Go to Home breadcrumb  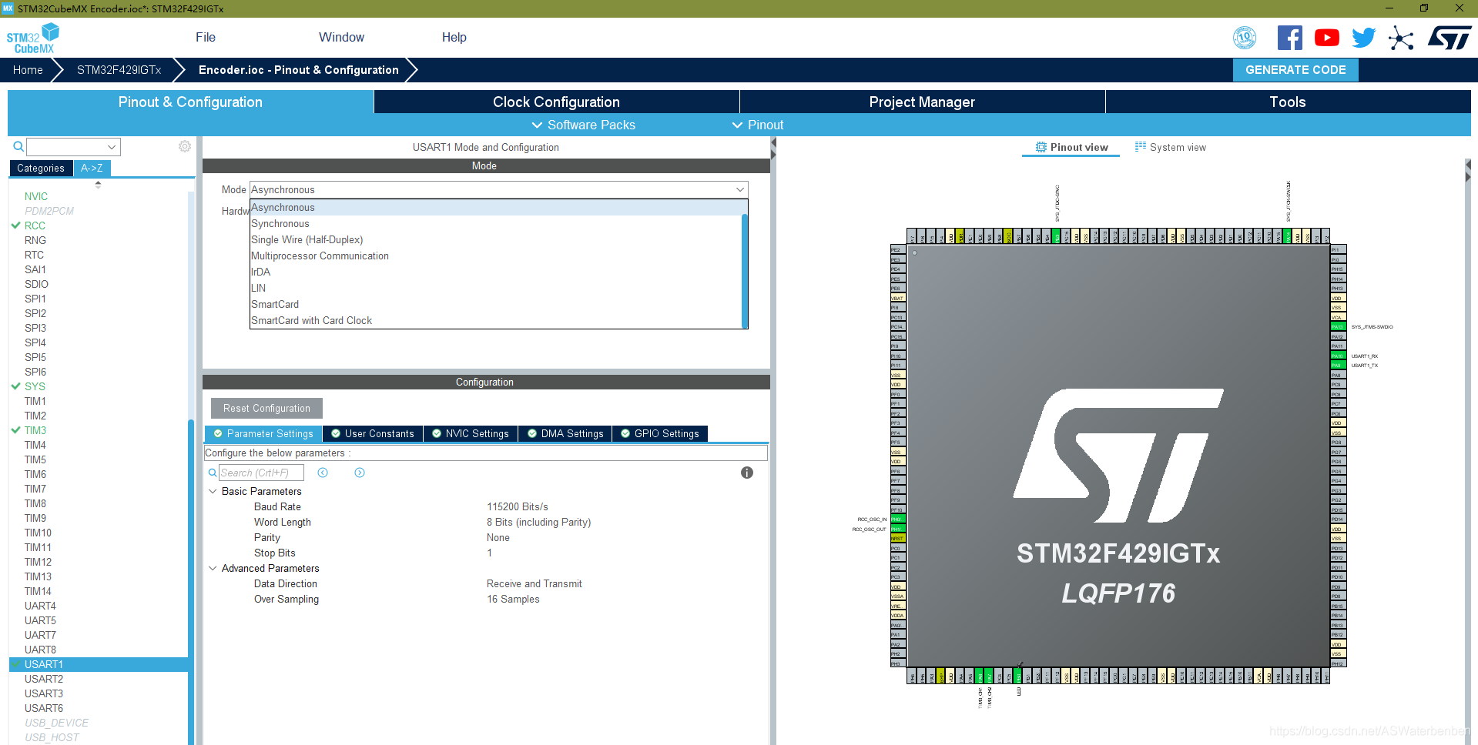(28, 69)
